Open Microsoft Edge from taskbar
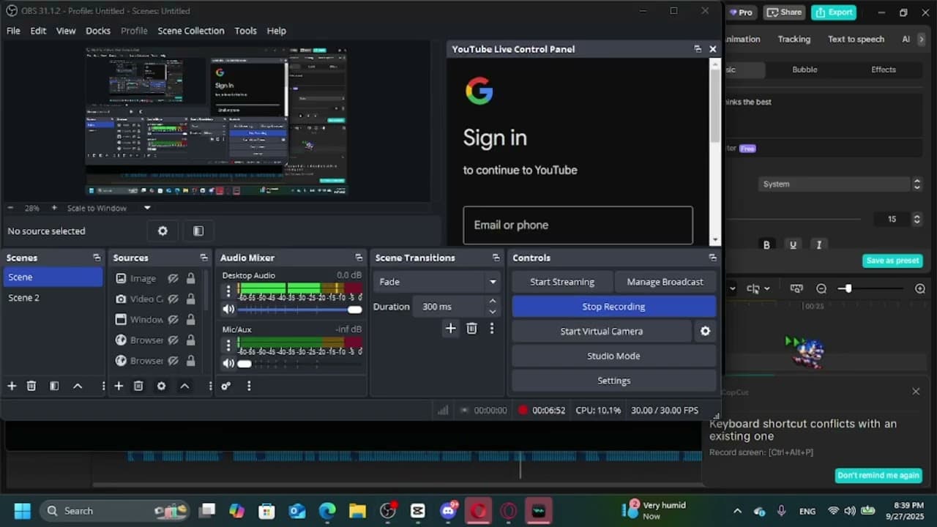Screen dimensions: 937x527 pos(327,511)
